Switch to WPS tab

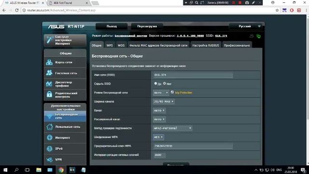click(x=110, y=45)
